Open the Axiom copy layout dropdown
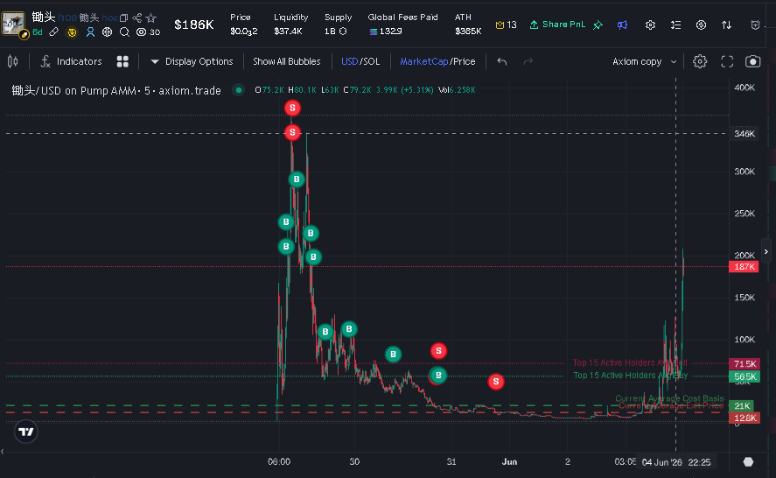Viewport: 776px width, 478px height. (645, 61)
